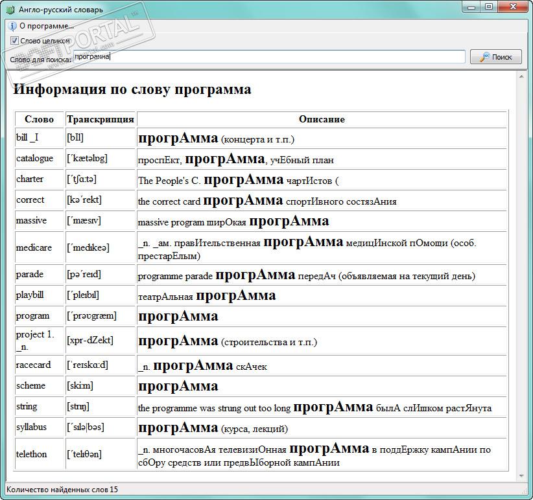Screen dimensions: 533x500
Task: Click the dictionary app icon in title bar
Action: [x=10, y=9]
